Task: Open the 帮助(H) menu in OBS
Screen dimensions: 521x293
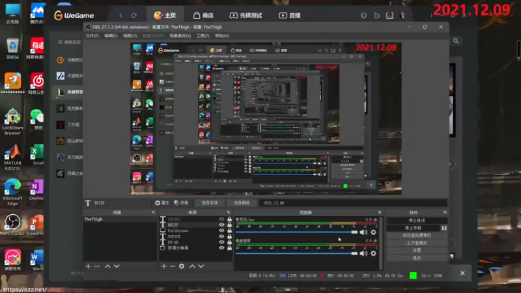Action: [222, 36]
